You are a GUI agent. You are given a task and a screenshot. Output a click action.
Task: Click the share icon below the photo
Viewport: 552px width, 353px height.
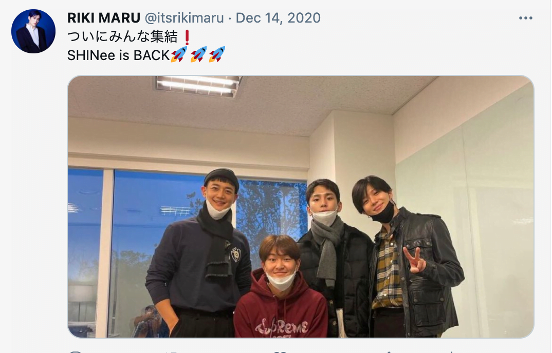pyautogui.click(x=389, y=351)
